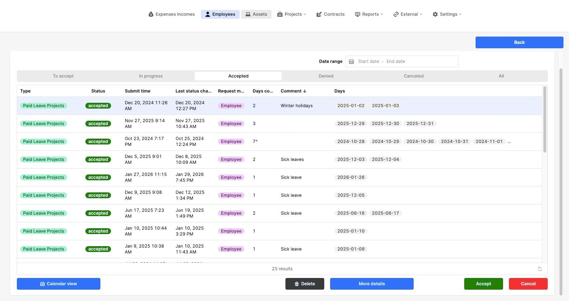This screenshot has height=301, width=569.
Task: Refresh the results list
Action: point(540,269)
